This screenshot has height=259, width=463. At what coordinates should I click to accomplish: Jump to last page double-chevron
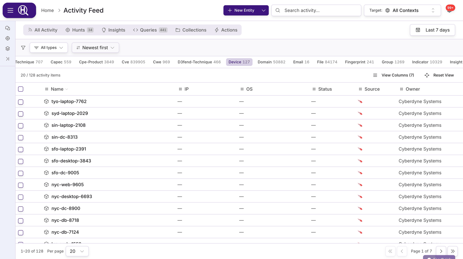click(453, 251)
